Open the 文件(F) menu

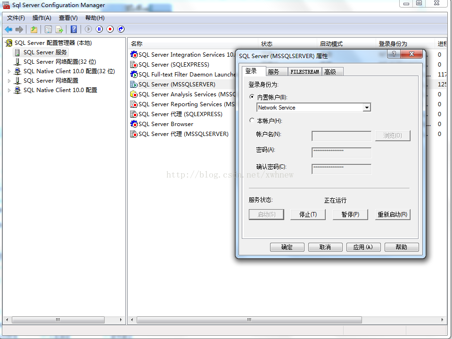(x=16, y=18)
